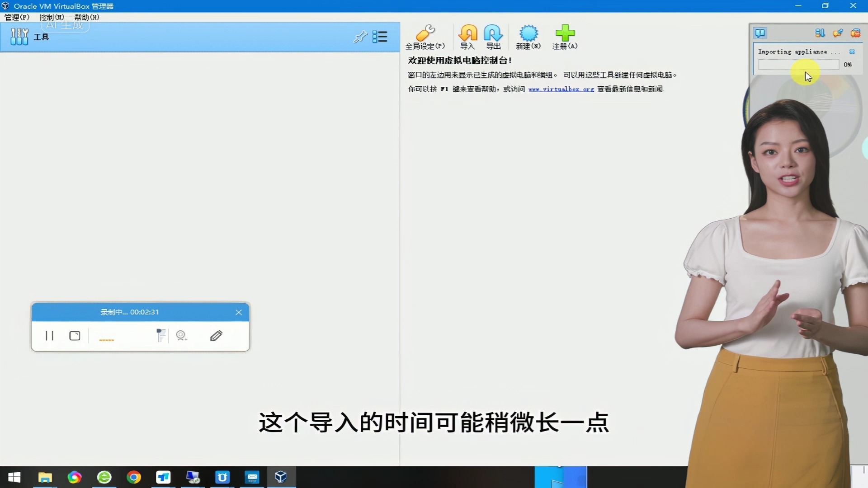Create a new VM with 新建 icon
868x488 pixels.
[x=528, y=37]
